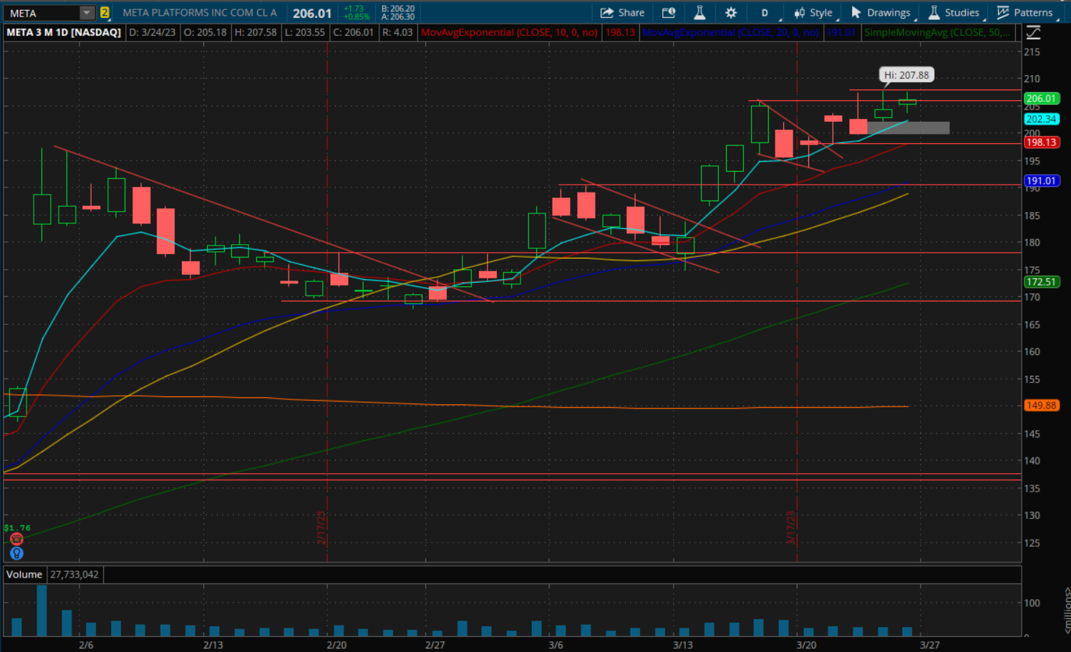This screenshot has width=1071, height=652.
Task: Click the 2/6 date axis label
Action: (86, 645)
